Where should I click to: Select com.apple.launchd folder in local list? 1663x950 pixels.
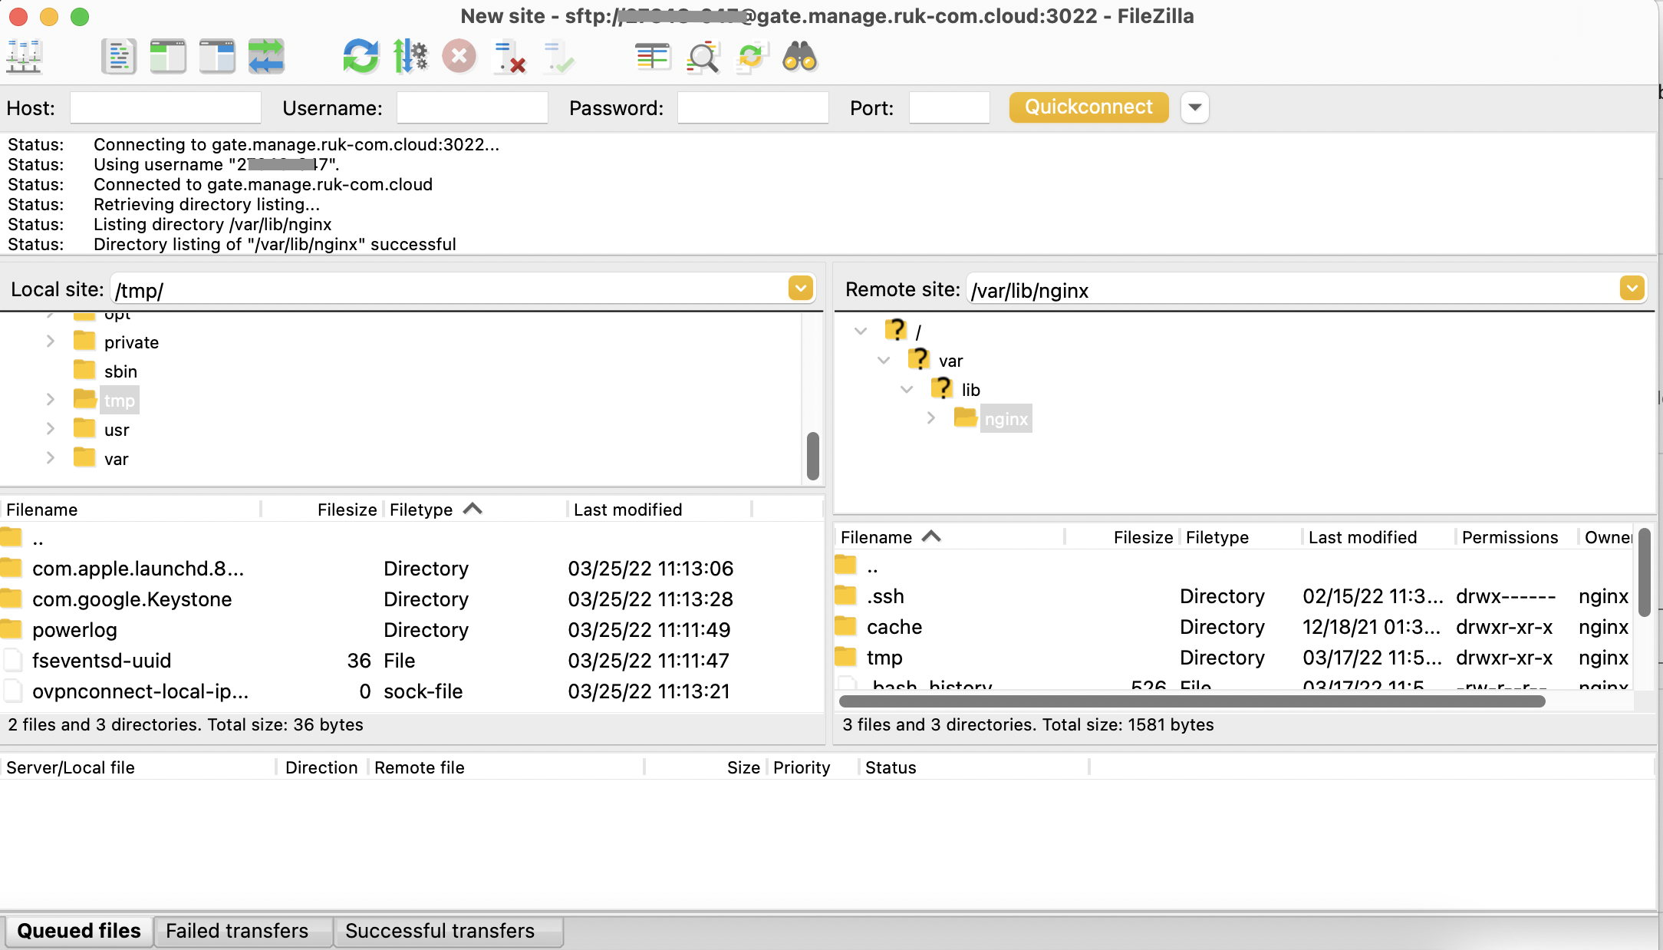pos(411,569)
